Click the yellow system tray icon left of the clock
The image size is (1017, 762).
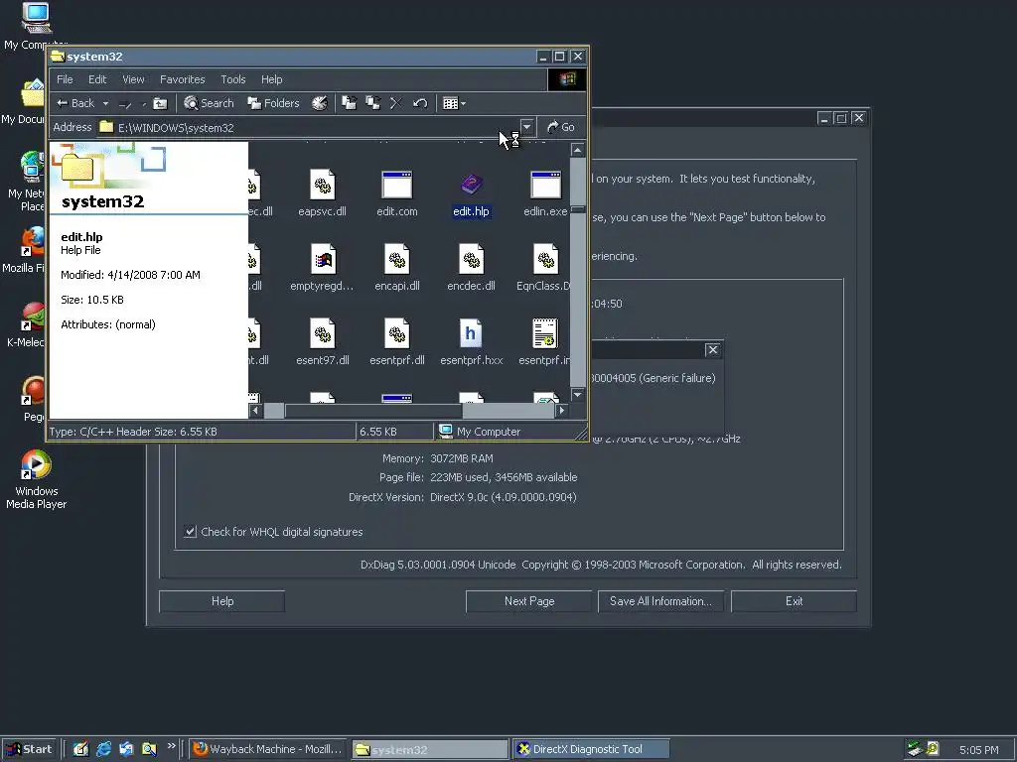click(x=933, y=749)
